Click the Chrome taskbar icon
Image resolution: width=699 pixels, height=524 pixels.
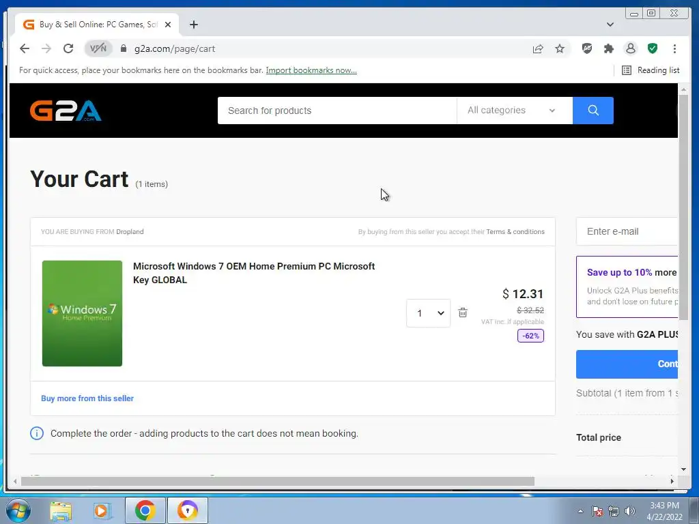tap(145, 510)
